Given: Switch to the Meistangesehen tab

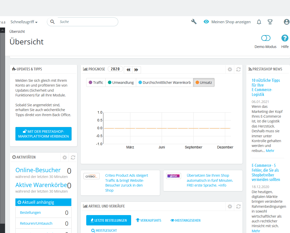Looking at the screenshot, I should 185,220.
